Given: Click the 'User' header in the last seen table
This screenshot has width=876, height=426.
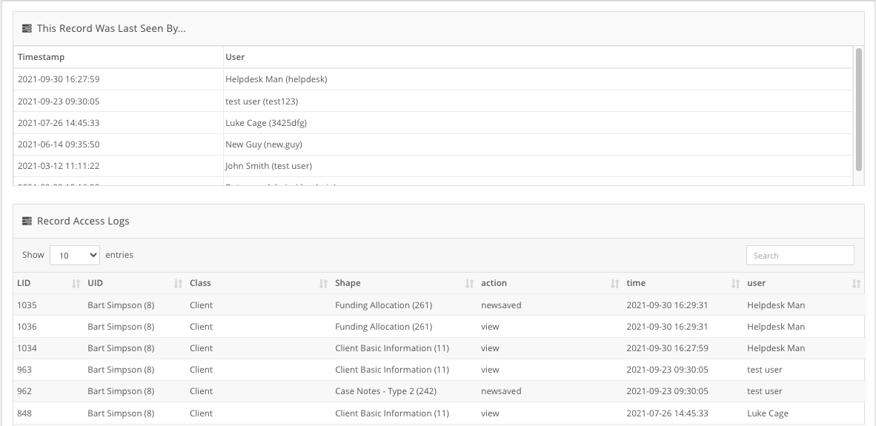Looking at the screenshot, I should pos(235,57).
